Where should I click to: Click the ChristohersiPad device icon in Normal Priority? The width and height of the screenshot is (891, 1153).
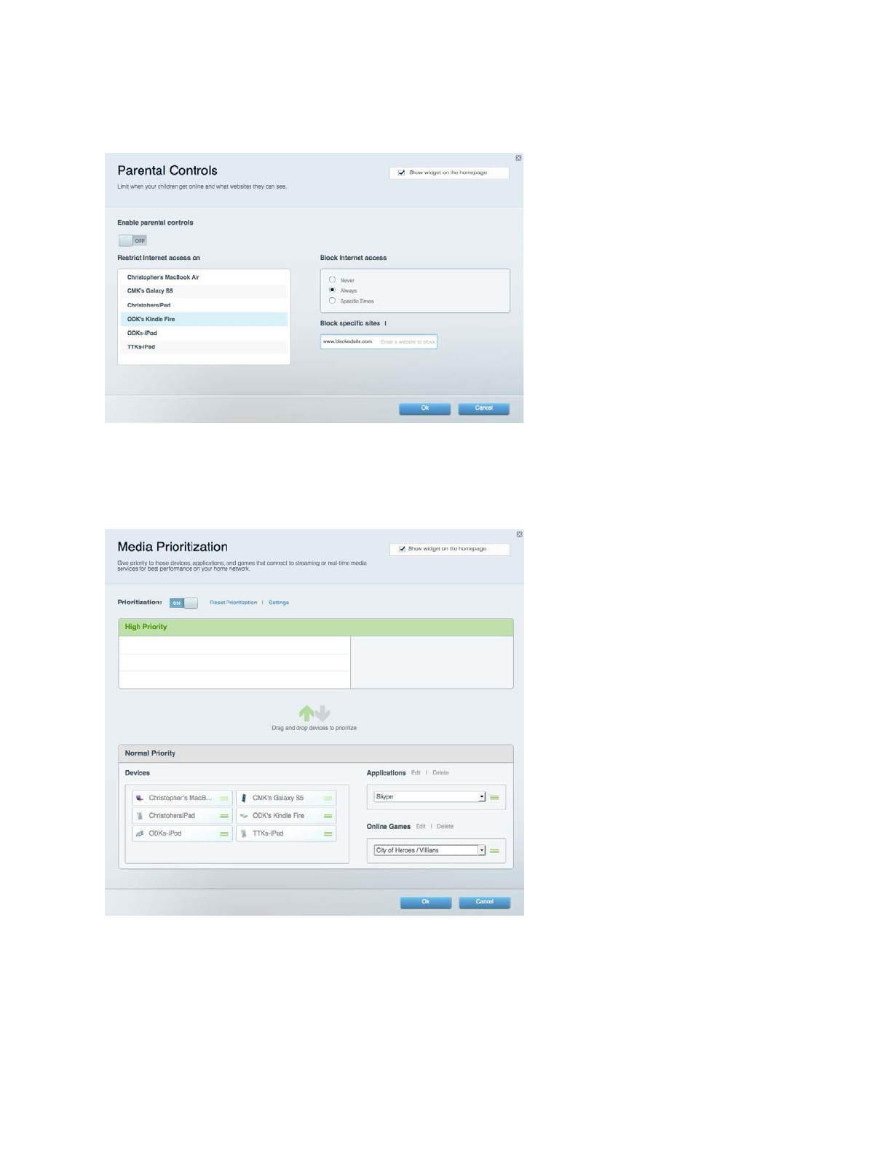tap(140, 816)
